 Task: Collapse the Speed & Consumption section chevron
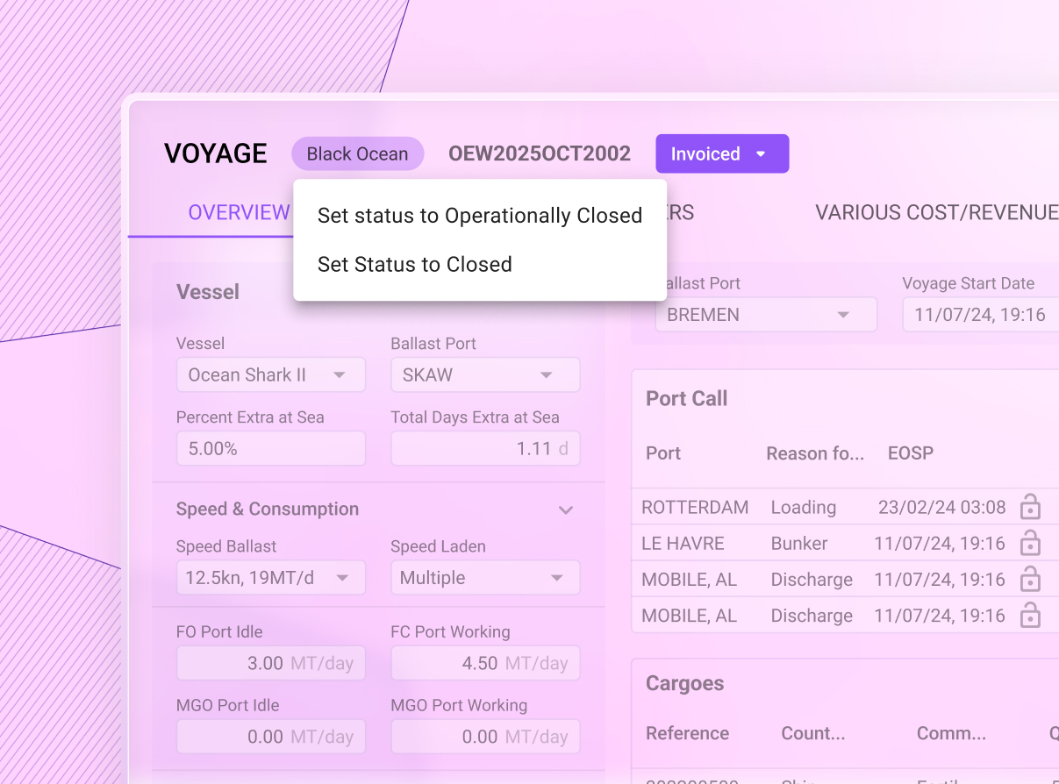pos(566,510)
